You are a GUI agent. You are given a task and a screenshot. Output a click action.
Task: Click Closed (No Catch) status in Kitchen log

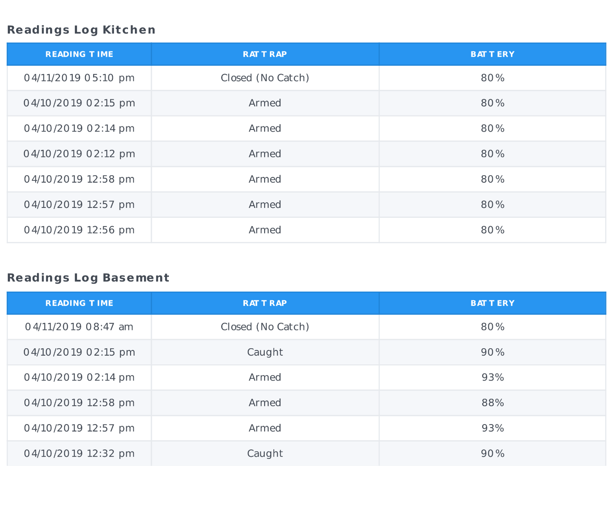[265, 78]
